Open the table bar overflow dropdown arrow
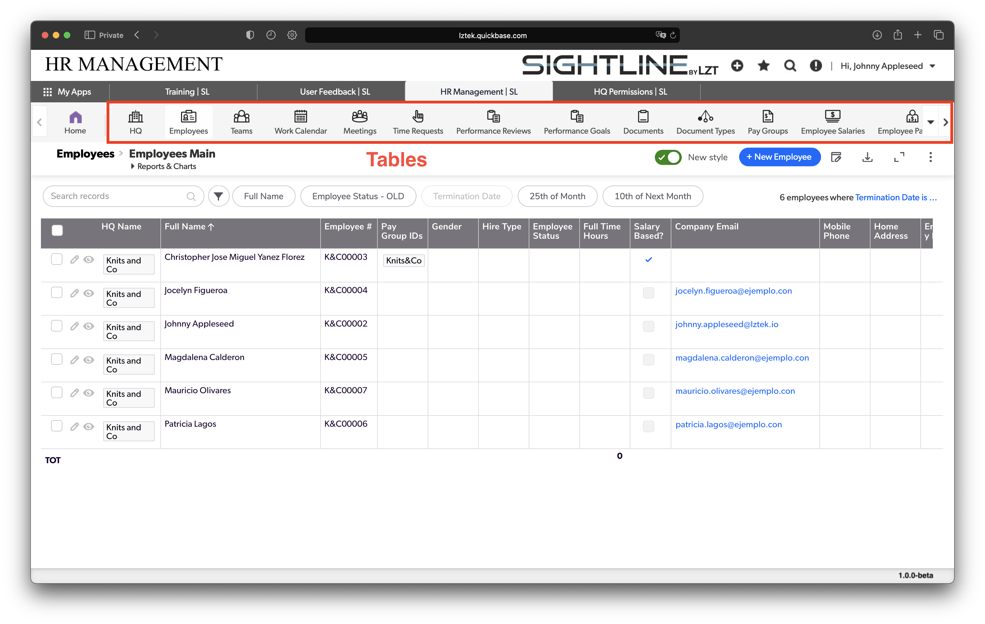This screenshot has height=624, width=985. (931, 122)
